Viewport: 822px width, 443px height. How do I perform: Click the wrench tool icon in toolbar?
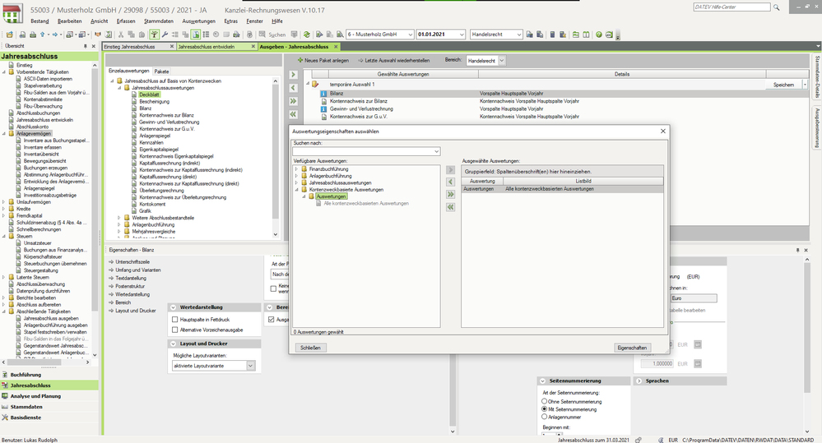pos(165,35)
